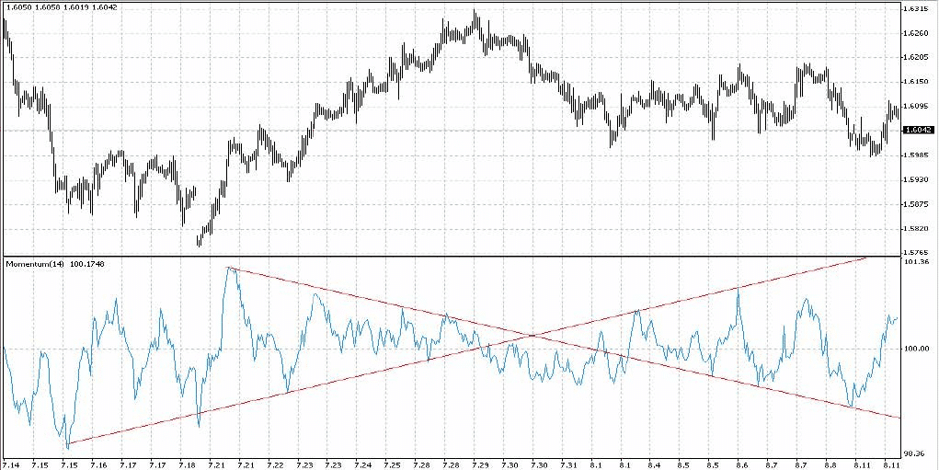Select the 7.22 date on time axis
This screenshot has width=939, height=470.
click(x=275, y=464)
